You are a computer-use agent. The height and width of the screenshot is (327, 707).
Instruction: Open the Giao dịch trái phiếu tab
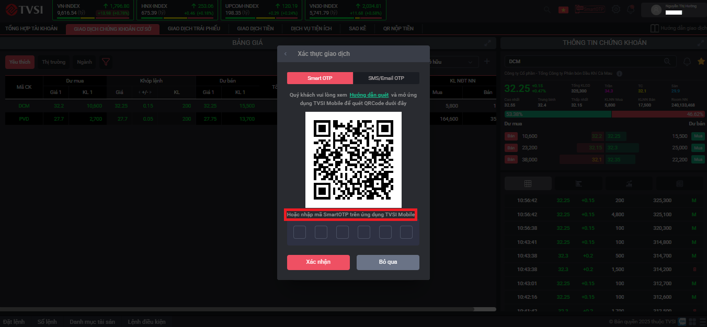coord(194,28)
